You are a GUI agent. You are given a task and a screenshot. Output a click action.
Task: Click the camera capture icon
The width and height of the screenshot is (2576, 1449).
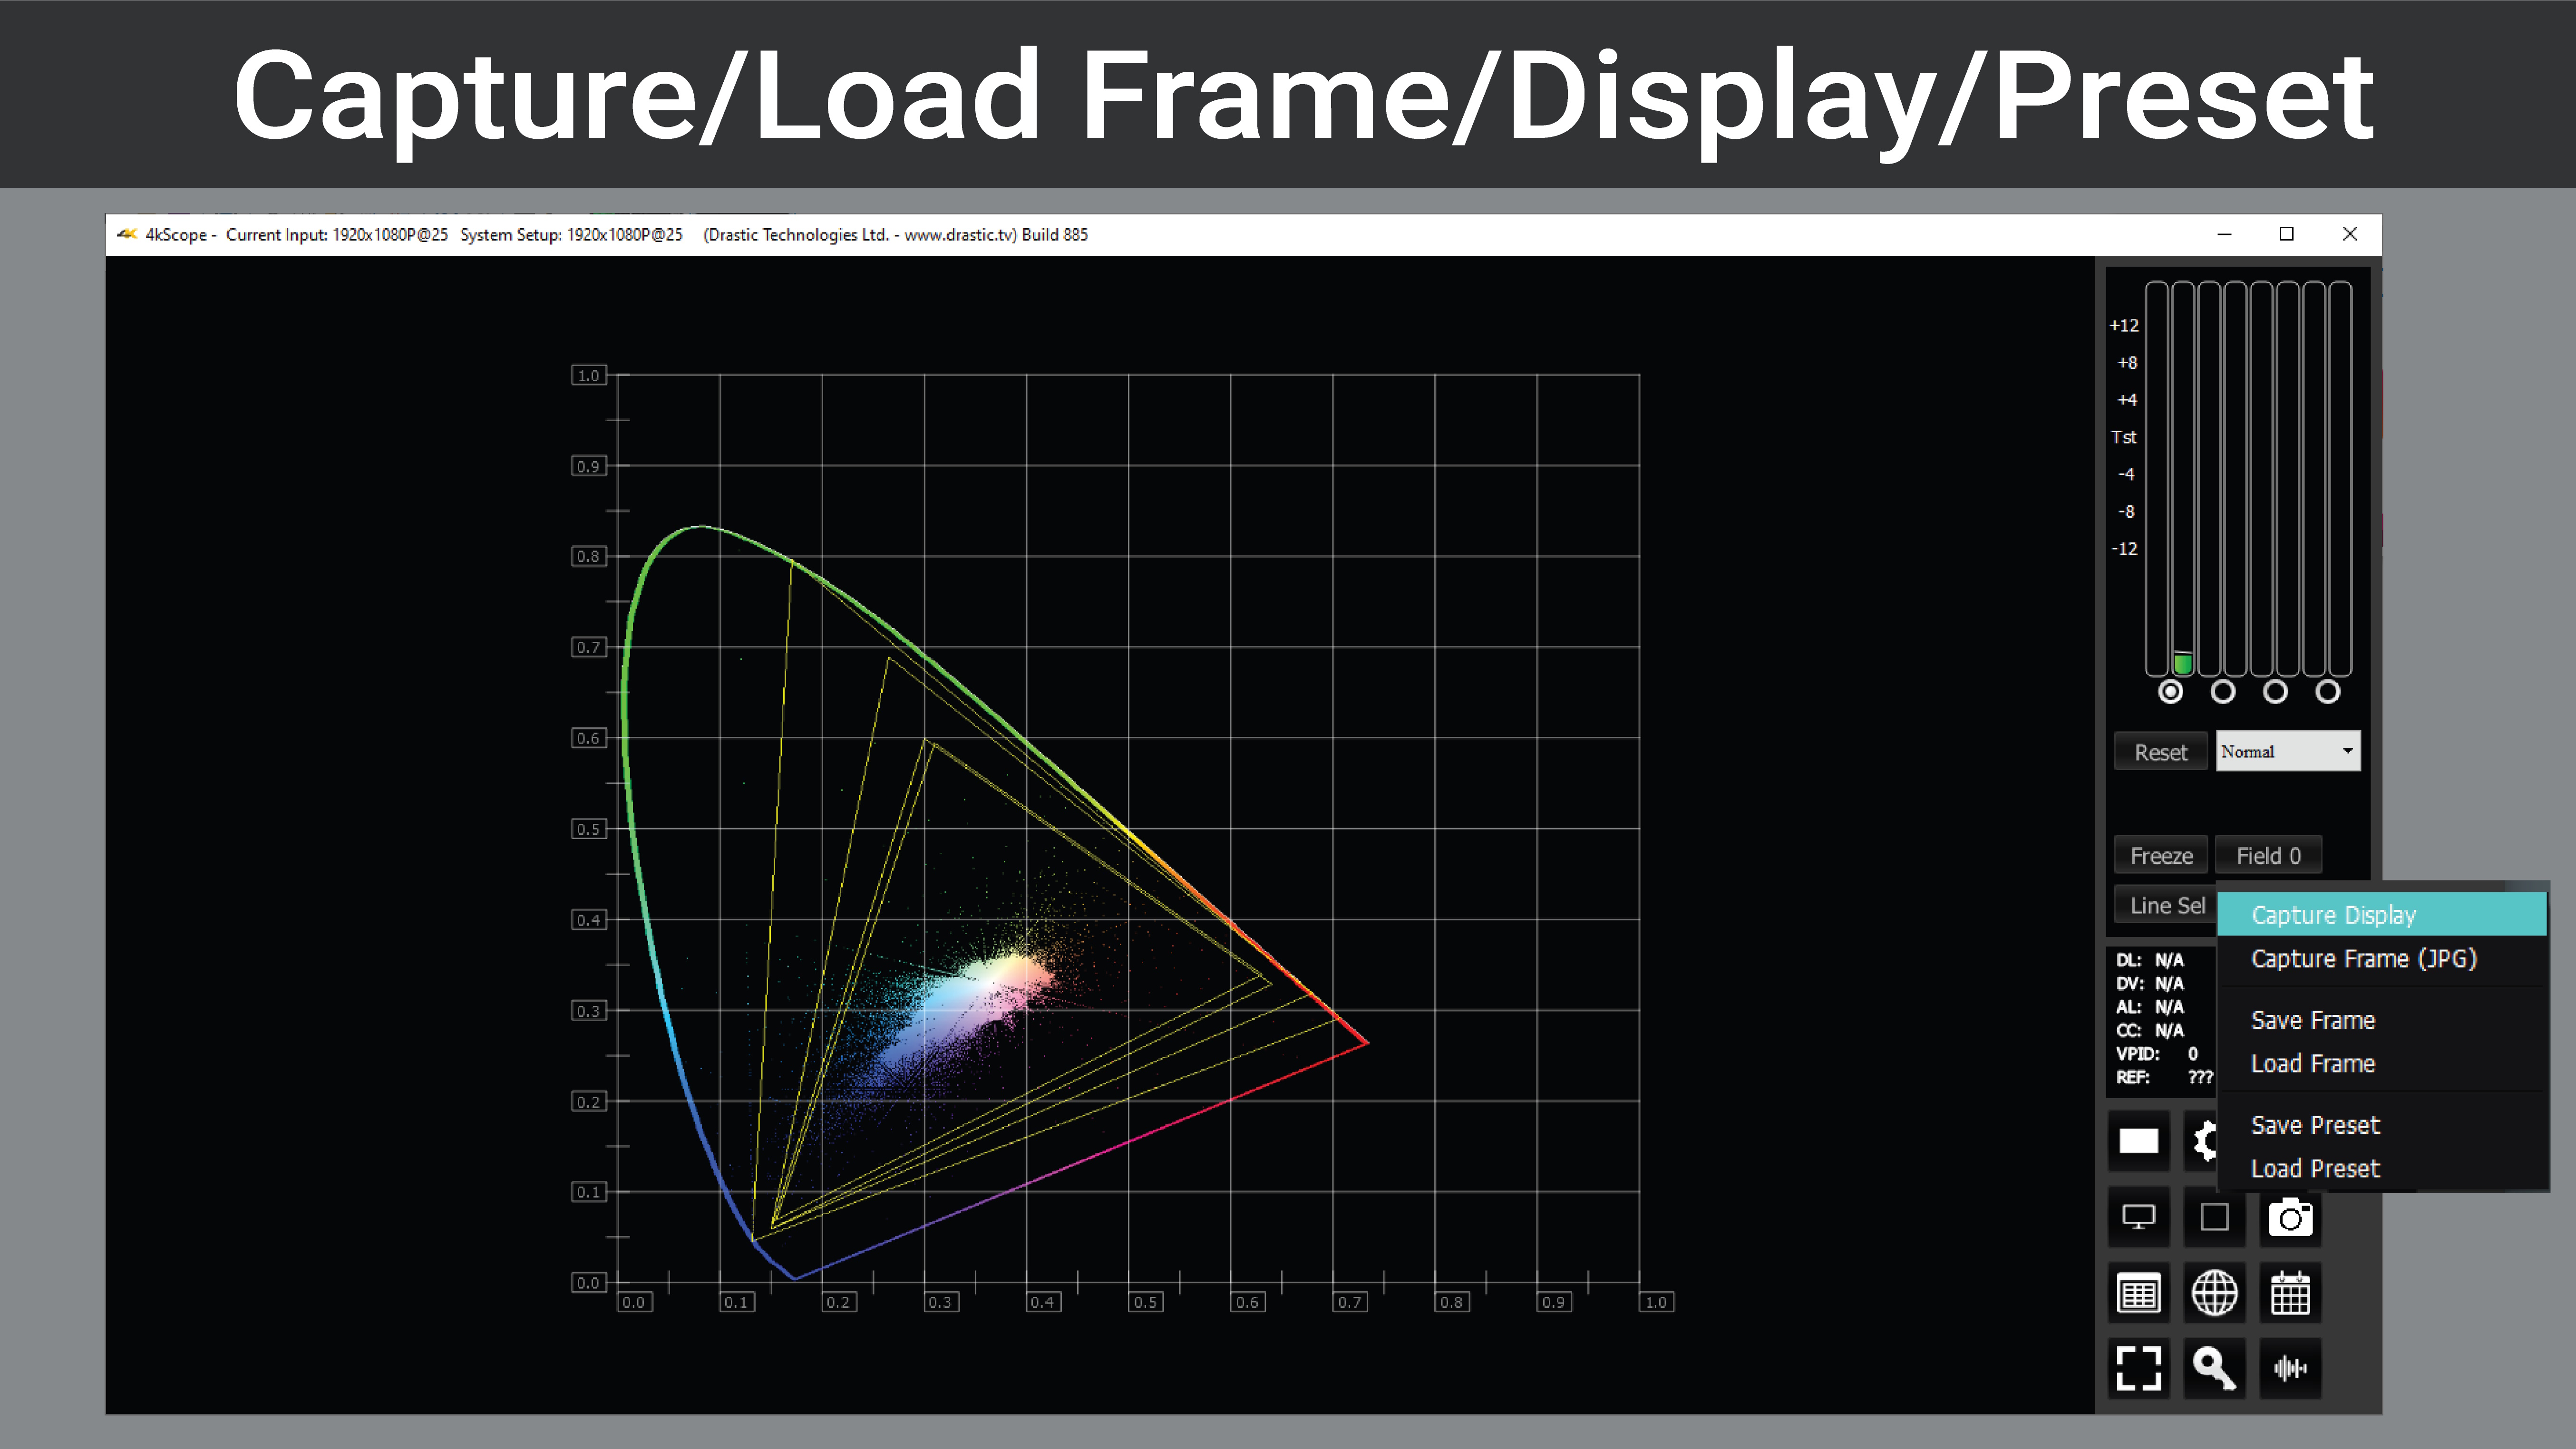point(2291,1217)
